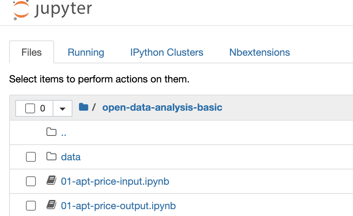The width and height of the screenshot is (353, 216).
Task: Open the IPython Clusters tab
Action: point(167,52)
